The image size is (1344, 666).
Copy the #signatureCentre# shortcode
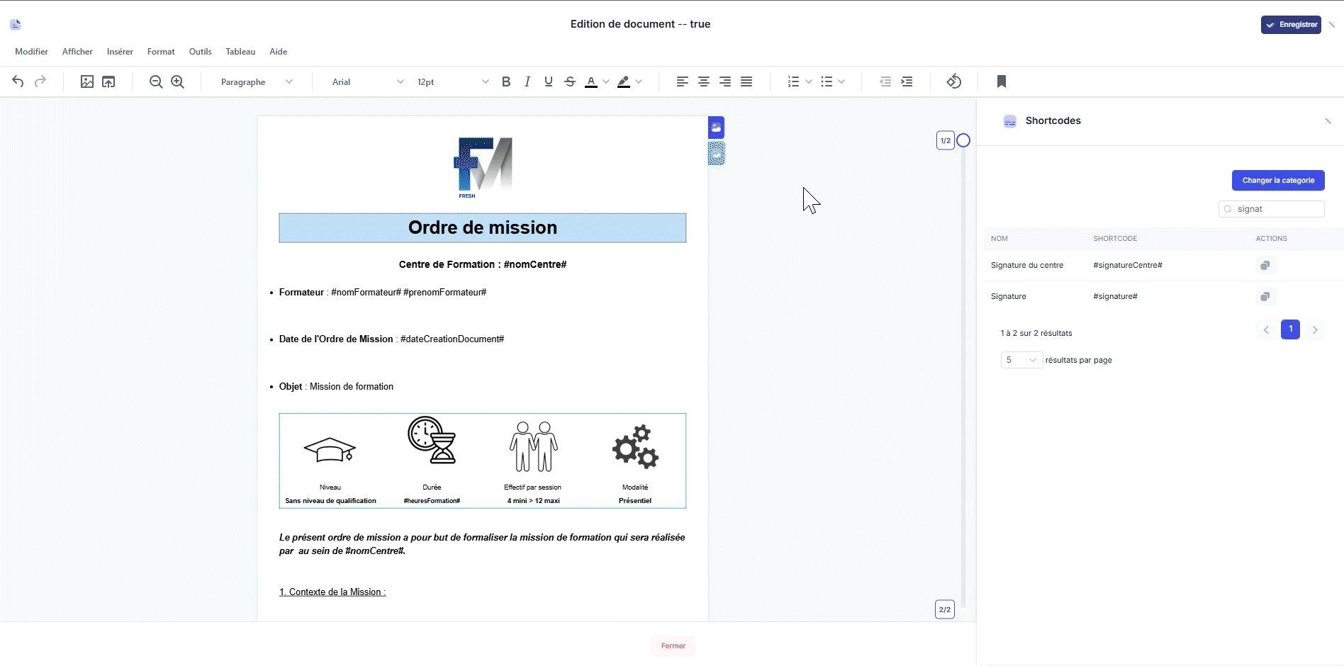[x=1265, y=265]
